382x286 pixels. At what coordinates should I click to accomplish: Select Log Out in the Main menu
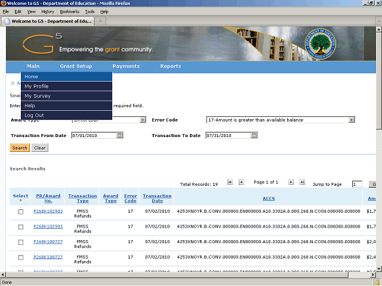(x=34, y=115)
